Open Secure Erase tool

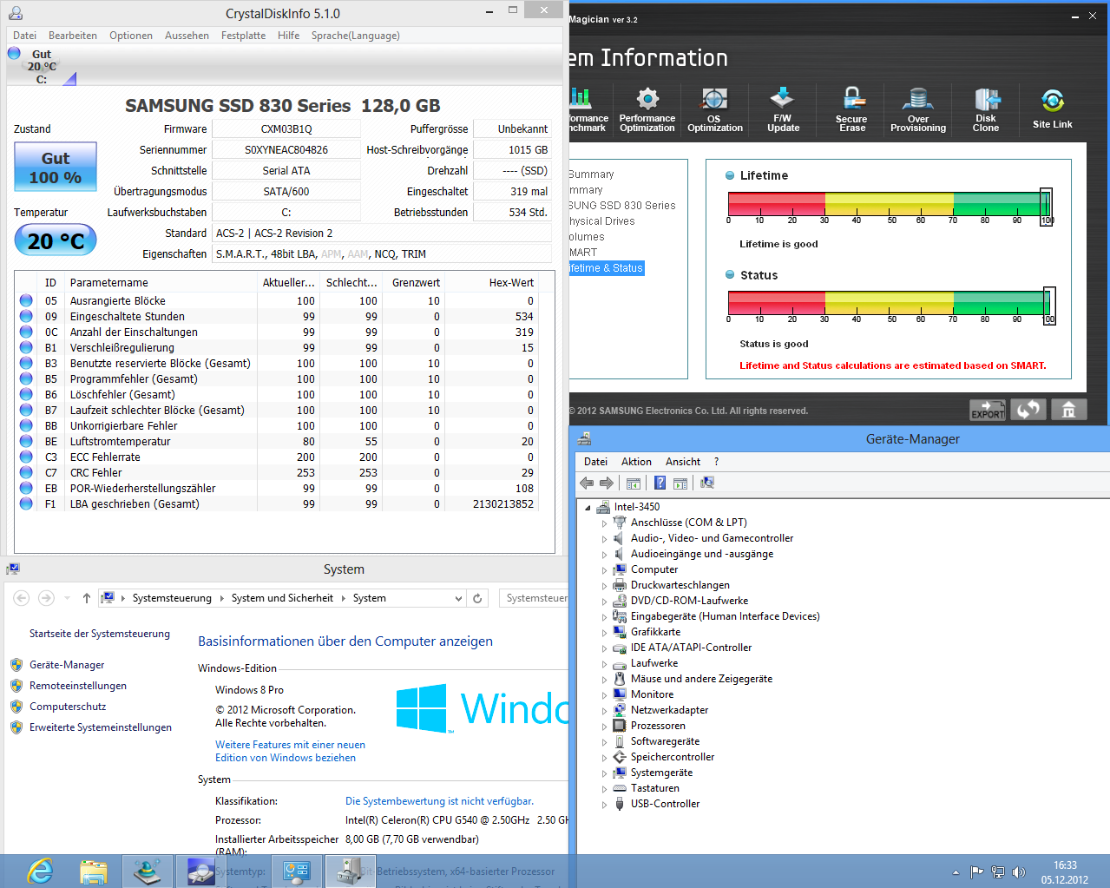pos(851,109)
